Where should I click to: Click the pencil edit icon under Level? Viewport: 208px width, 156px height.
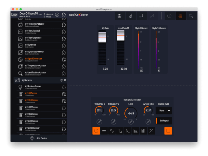coord(131,122)
